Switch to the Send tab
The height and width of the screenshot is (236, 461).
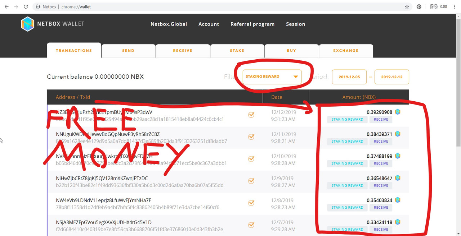click(128, 51)
